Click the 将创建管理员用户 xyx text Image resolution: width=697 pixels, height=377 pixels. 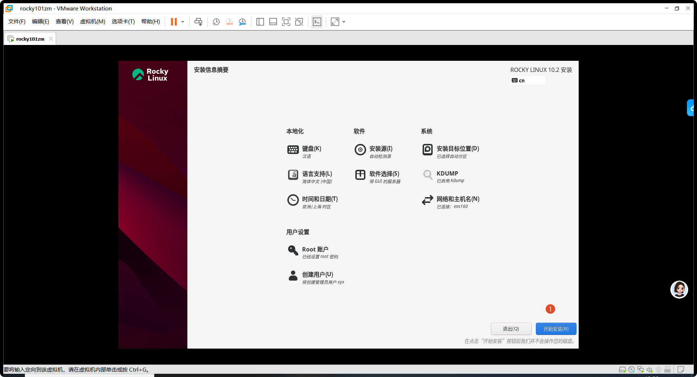coord(323,282)
